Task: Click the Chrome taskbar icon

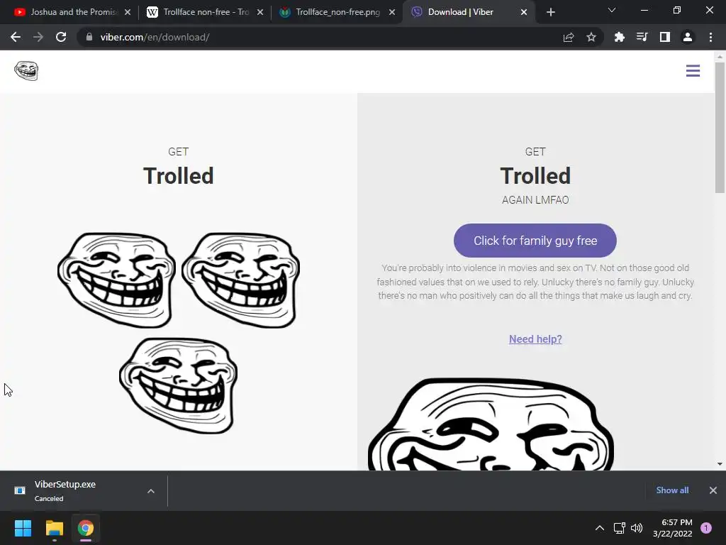Action: coord(86,528)
